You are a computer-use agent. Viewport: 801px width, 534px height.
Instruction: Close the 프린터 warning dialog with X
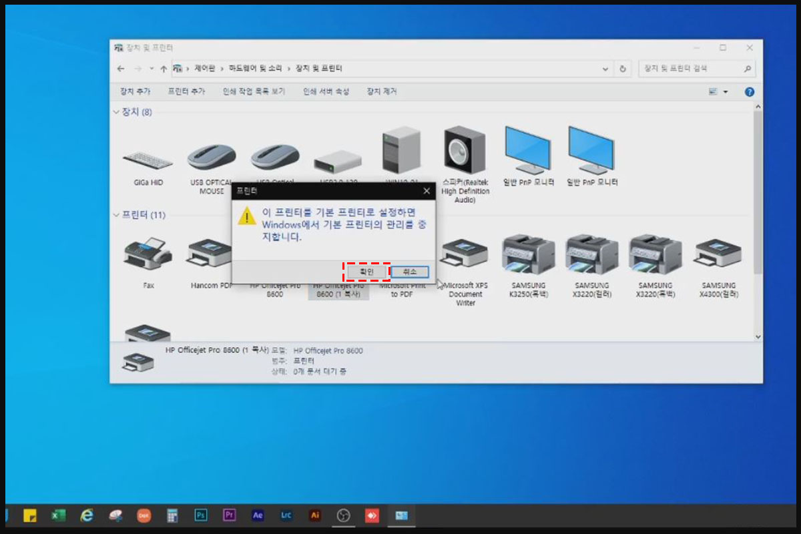click(427, 191)
